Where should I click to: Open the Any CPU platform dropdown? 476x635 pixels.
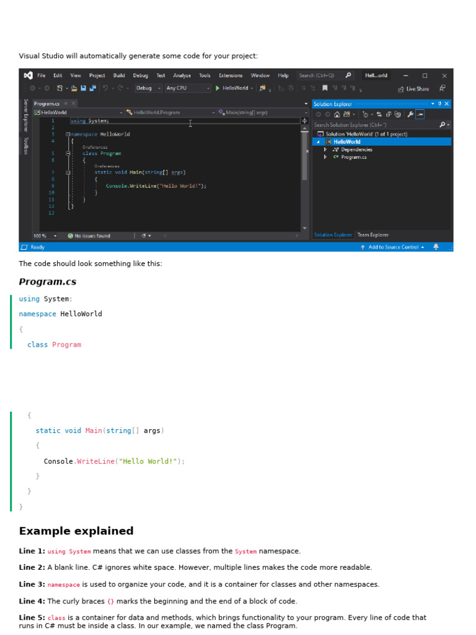[188, 88]
